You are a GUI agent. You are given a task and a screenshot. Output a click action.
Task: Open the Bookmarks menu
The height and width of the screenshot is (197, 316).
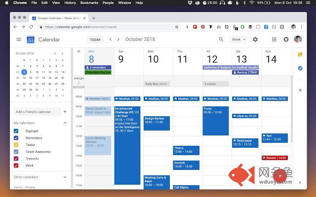click(x=89, y=3)
